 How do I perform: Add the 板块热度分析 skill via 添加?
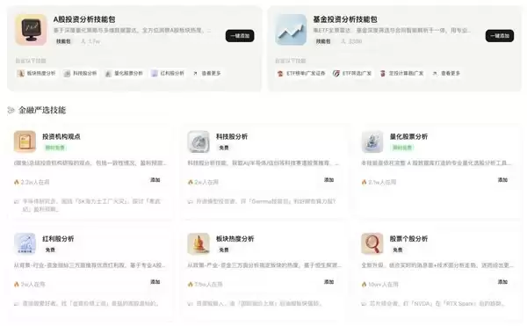pyautogui.click(x=328, y=282)
